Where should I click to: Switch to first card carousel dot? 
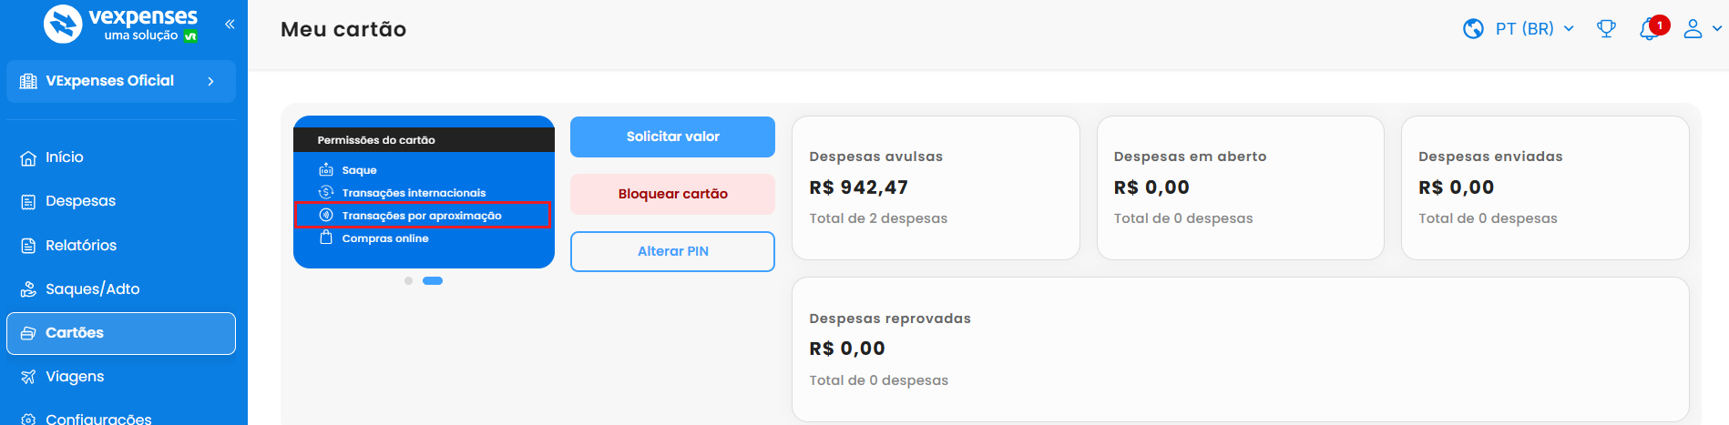[x=409, y=280]
